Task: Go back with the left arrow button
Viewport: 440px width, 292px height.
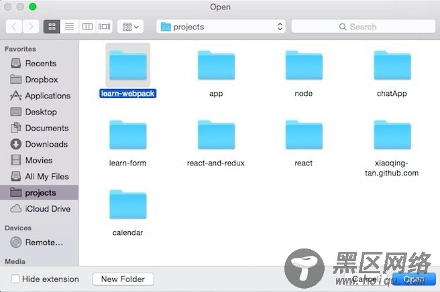Action: 14,27
